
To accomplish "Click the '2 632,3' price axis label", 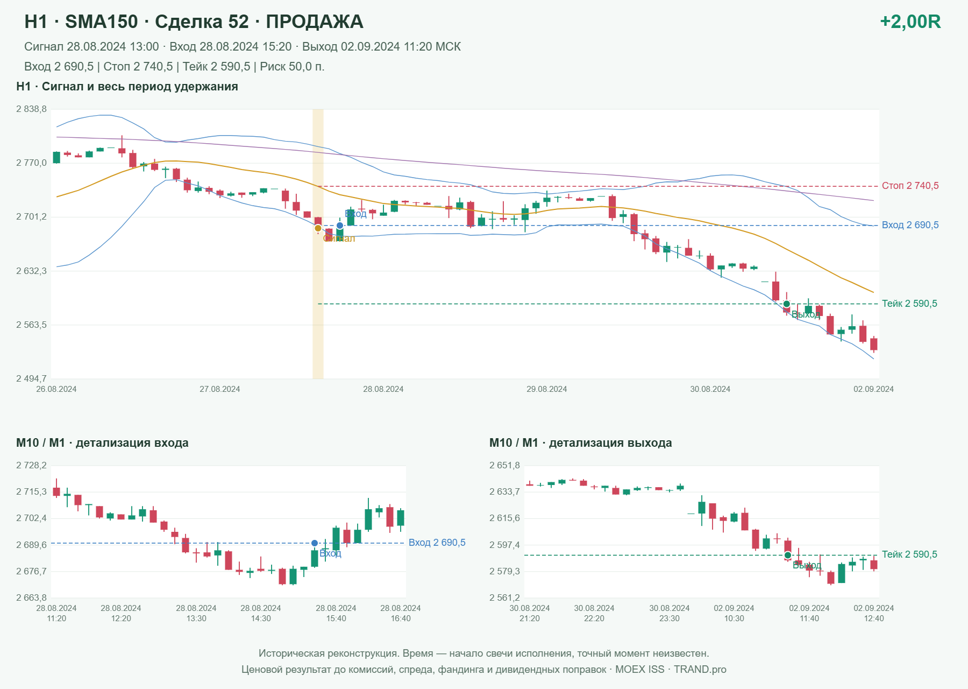I will point(32,271).
